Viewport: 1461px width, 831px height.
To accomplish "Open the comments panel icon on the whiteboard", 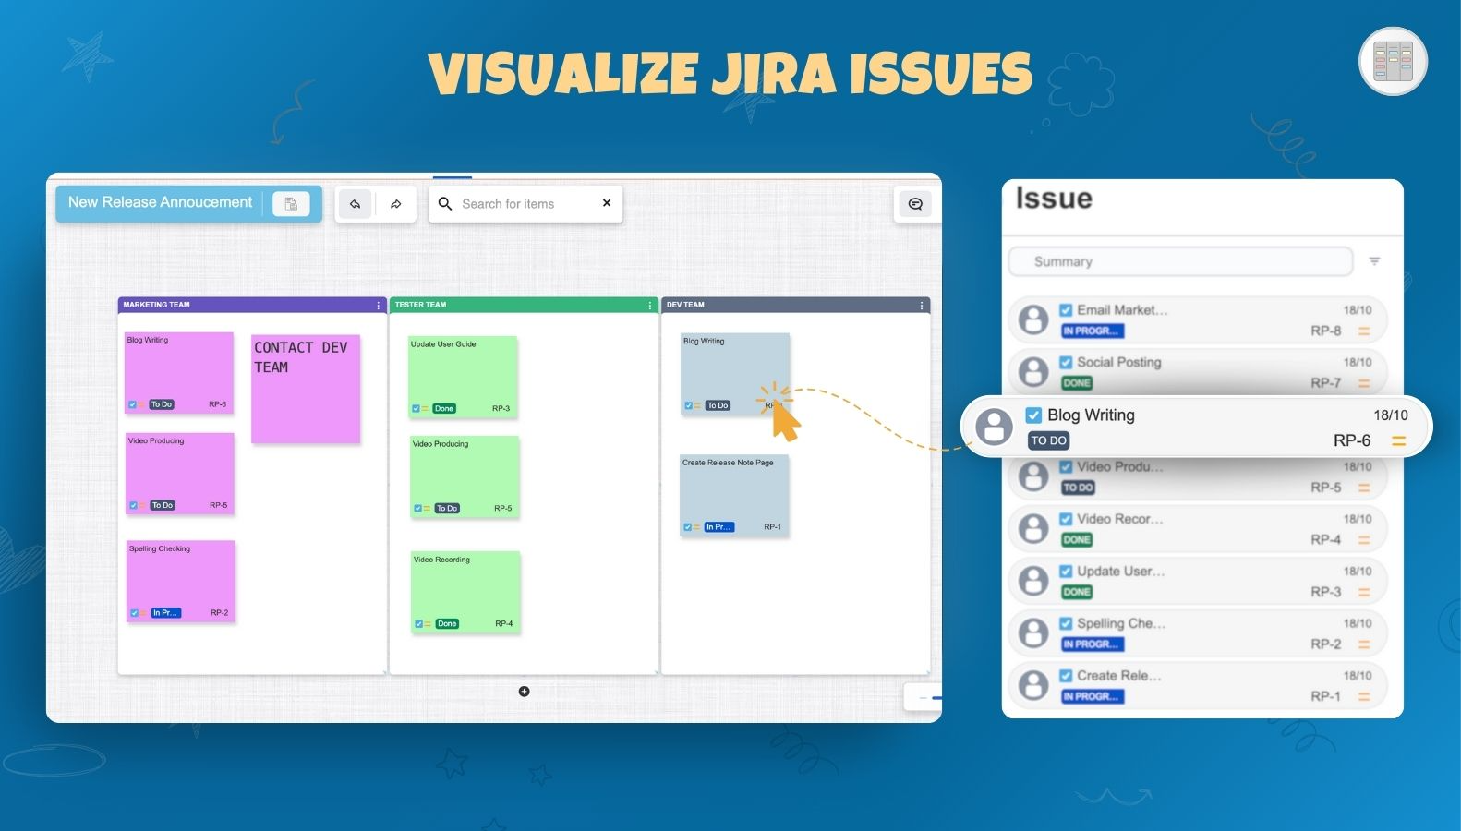I will [x=915, y=204].
